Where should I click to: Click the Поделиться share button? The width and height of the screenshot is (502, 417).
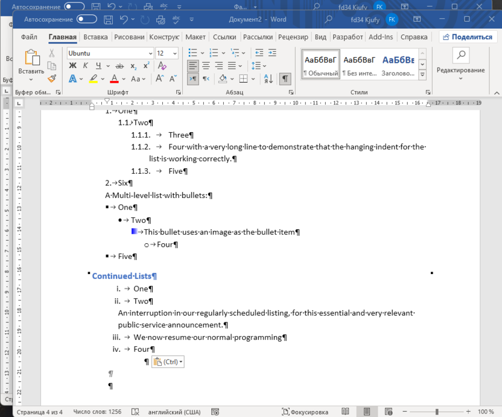tap(468, 37)
